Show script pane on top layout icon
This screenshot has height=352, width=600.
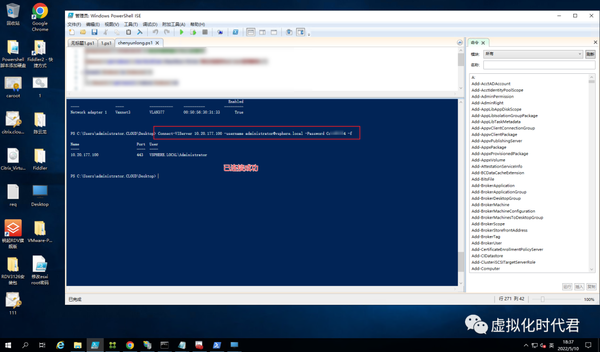point(251,33)
